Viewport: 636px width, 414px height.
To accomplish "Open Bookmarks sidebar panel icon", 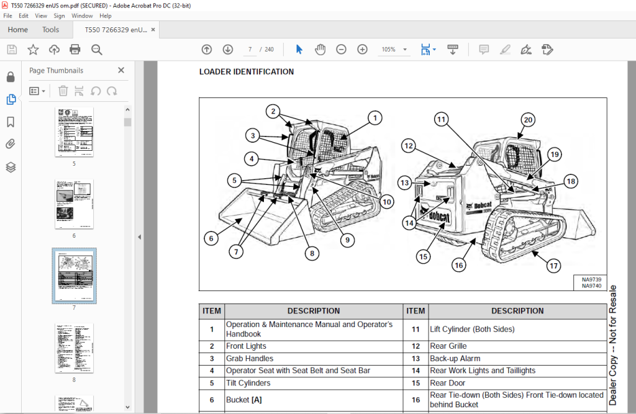I will pyautogui.click(x=11, y=122).
